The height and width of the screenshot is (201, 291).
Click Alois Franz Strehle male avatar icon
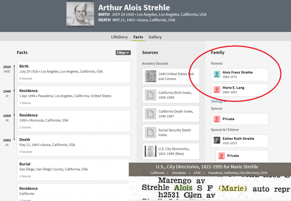217,75
